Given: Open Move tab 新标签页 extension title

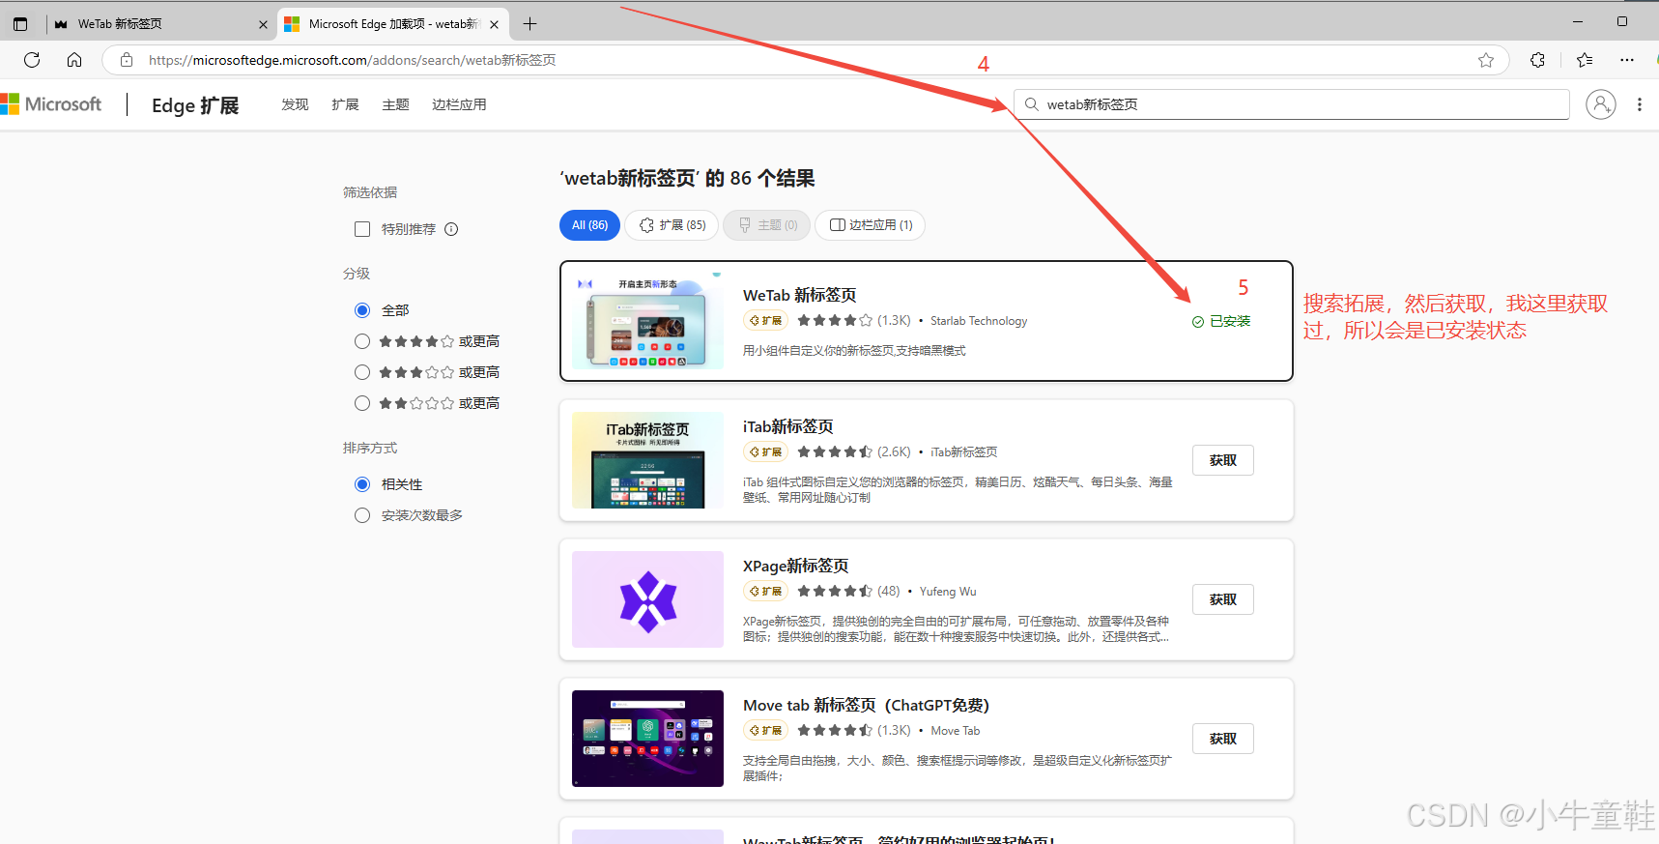Looking at the screenshot, I should (x=866, y=705).
